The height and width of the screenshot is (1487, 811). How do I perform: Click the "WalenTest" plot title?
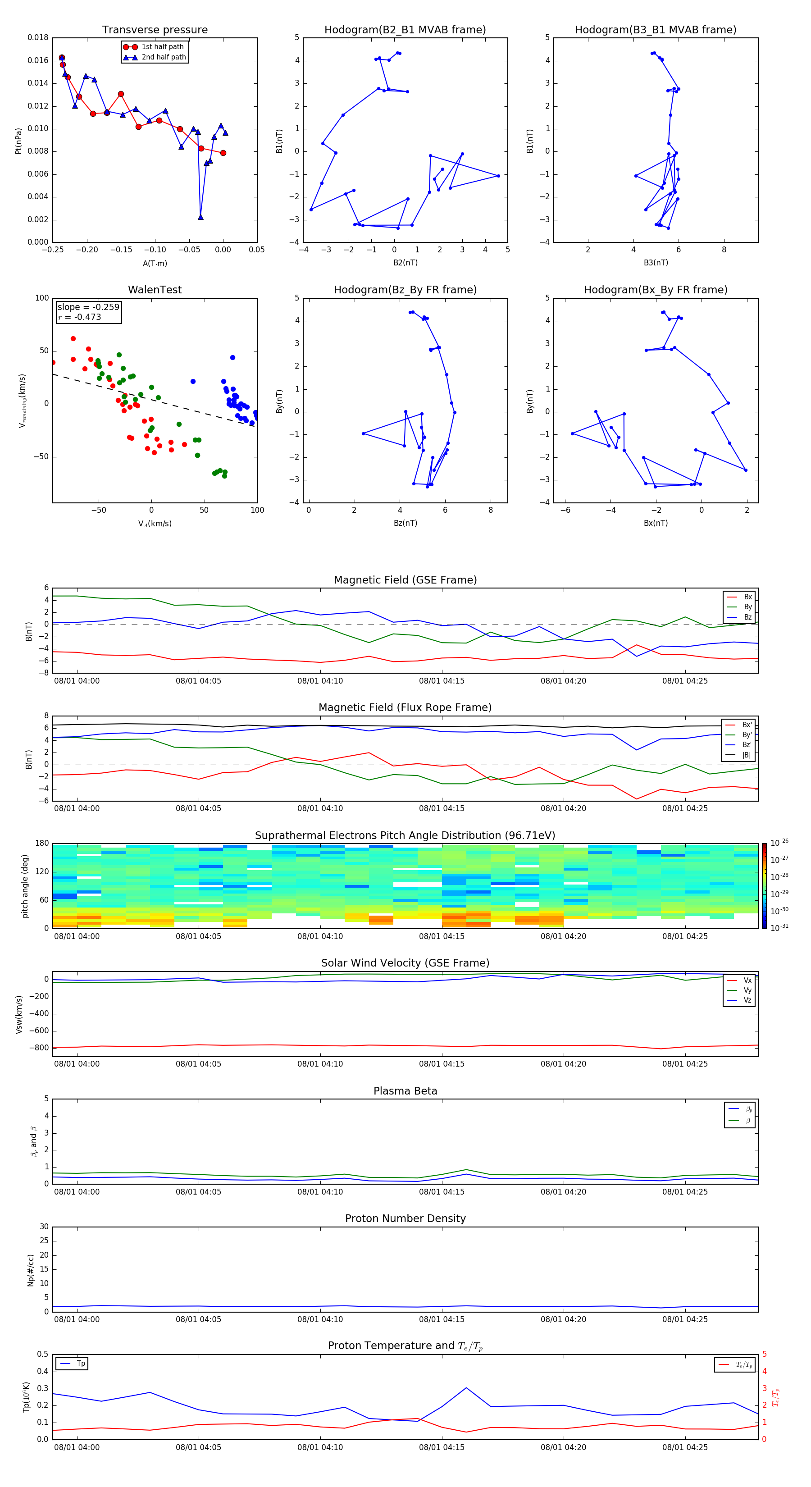pyautogui.click(x=155, y=290)
